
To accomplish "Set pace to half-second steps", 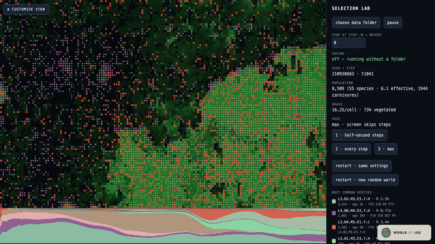I will coord(359,135).
